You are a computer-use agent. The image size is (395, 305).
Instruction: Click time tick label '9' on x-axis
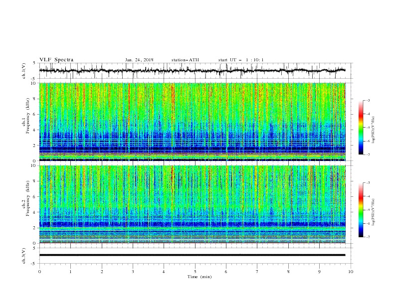point(319,272)
